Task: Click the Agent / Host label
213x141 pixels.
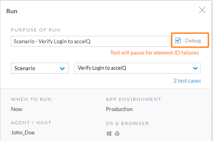Action: pos(31,123)
